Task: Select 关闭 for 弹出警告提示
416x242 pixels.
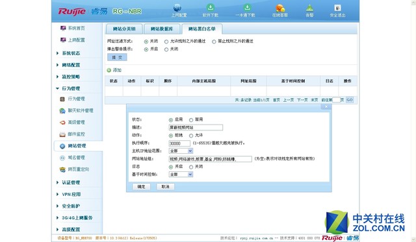Action: (x=166, y=49)
